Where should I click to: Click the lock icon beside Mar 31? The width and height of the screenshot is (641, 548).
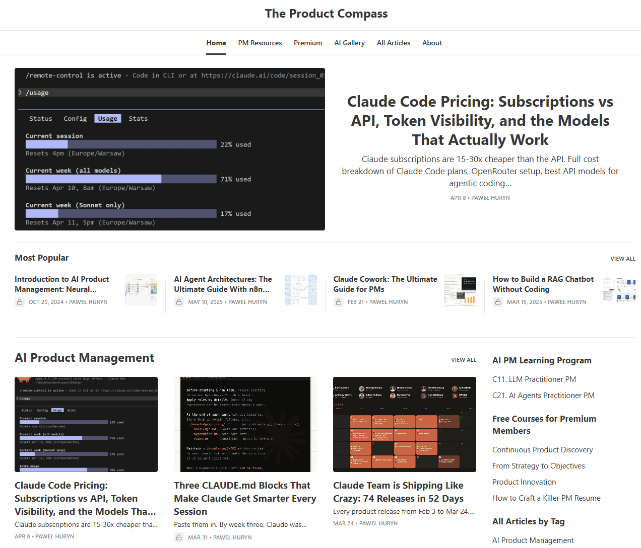[179, 537]
